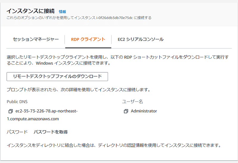Viewport: 238px width, 163px height.
Task: Switch to セッションマネージャー tab
Action: click(x=36, y=39)
